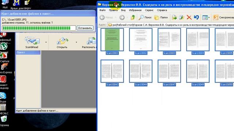This screenshot has height=131, width=234.
Task: Open the dropdown arrow next to Scan&Read
Action: (46, 42)
